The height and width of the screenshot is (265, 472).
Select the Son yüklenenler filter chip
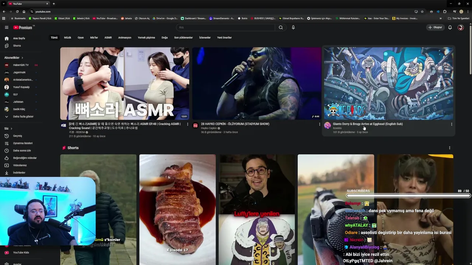point(183,38)
